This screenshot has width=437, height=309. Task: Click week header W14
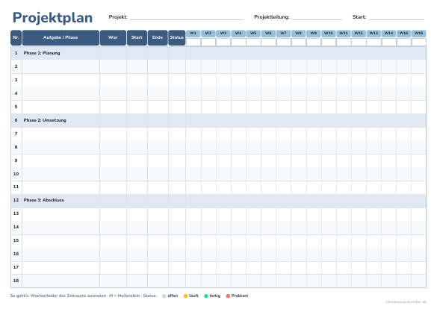[388, 34]
